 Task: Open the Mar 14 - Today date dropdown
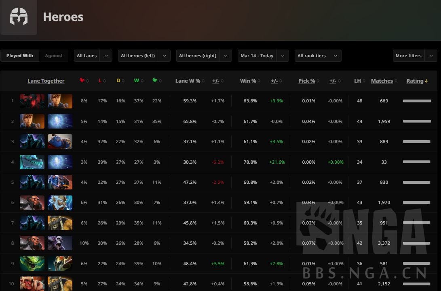tap(263, 56)
